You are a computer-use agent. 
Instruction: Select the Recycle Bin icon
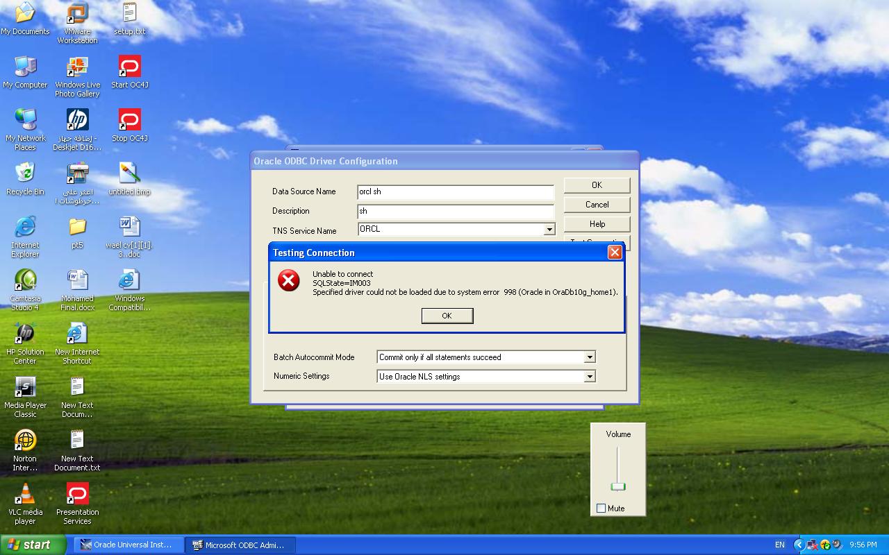coord(25,173)
